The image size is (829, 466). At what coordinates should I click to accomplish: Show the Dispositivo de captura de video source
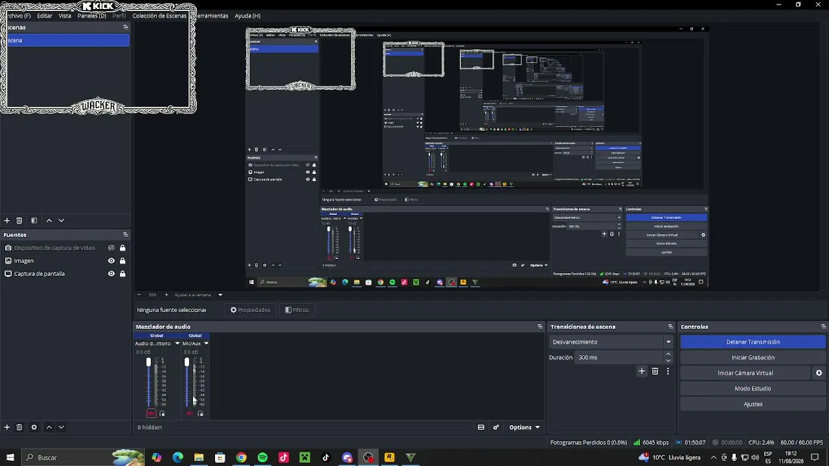pos(111,248)
